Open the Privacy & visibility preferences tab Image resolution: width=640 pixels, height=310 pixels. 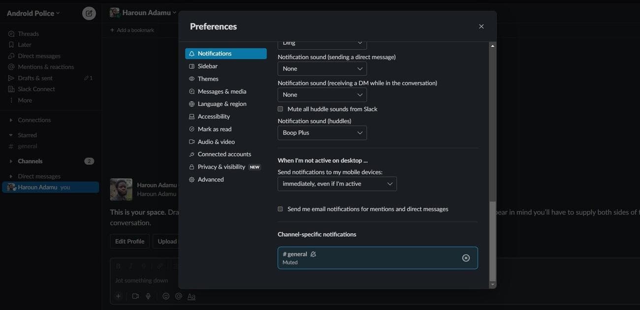click(x=221, y=167)
